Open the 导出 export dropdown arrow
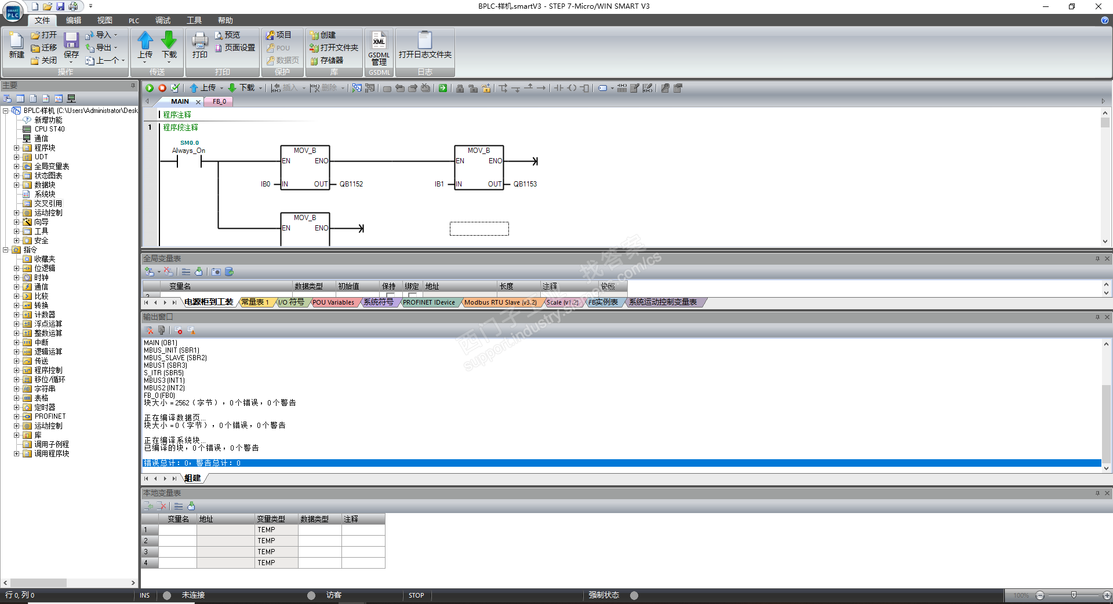Viewport: 1113px width, 604px height. click(116, 47)
